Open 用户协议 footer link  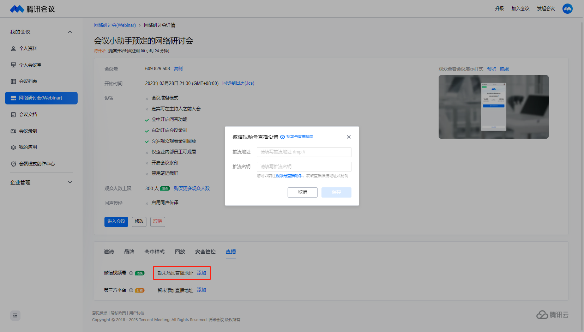pyautogui.click(x=137, y=313)
